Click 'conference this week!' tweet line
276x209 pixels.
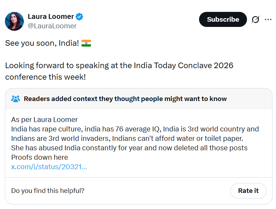(x=45, y=77)
